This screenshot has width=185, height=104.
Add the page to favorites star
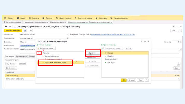click(x=15, y=27)
